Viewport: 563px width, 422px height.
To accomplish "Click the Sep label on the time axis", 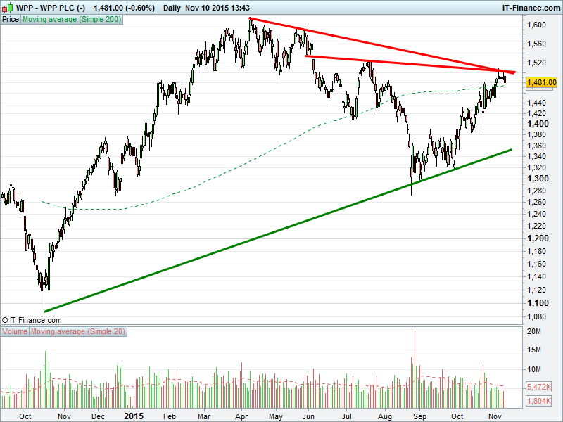I will pyautogui.click(x=420, y=416).
